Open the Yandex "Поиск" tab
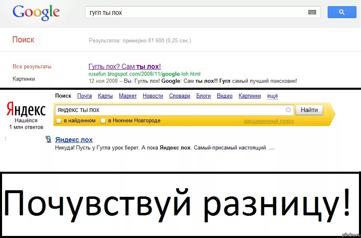Image resolution: width=361 pixels, height=238 pixels. [x=63, y=96]
